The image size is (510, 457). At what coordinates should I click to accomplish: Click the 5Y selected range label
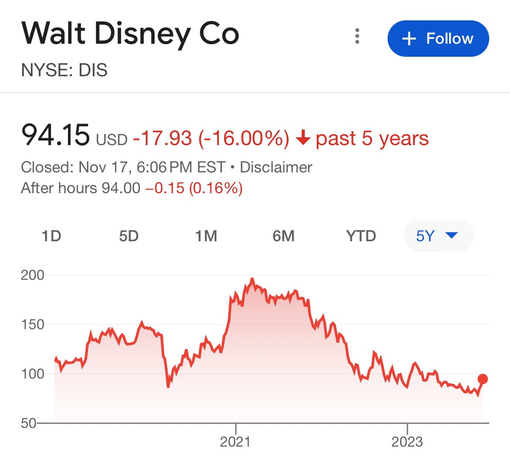click(425, 236)
